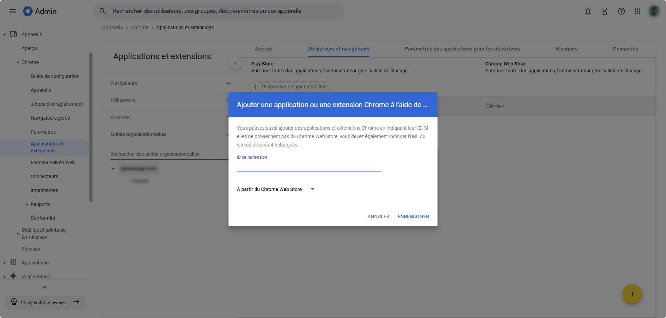Click the sidebar vertical scrollbar
The image size is (666, 318).
point(91,127)
